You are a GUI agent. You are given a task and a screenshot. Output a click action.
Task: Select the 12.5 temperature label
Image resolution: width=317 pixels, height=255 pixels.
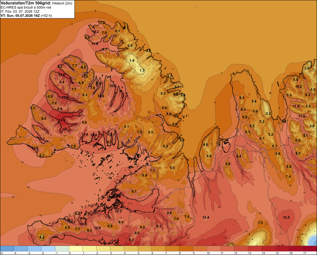[x=286, y=217]
